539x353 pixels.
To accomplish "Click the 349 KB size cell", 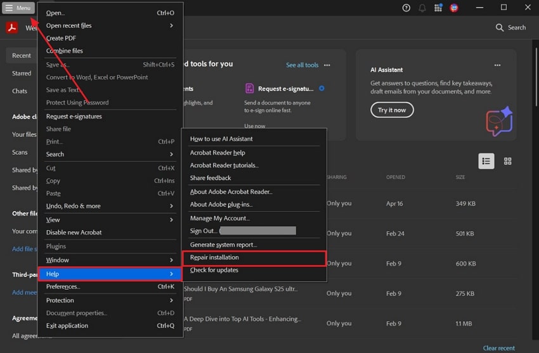I will pos(465,203).
